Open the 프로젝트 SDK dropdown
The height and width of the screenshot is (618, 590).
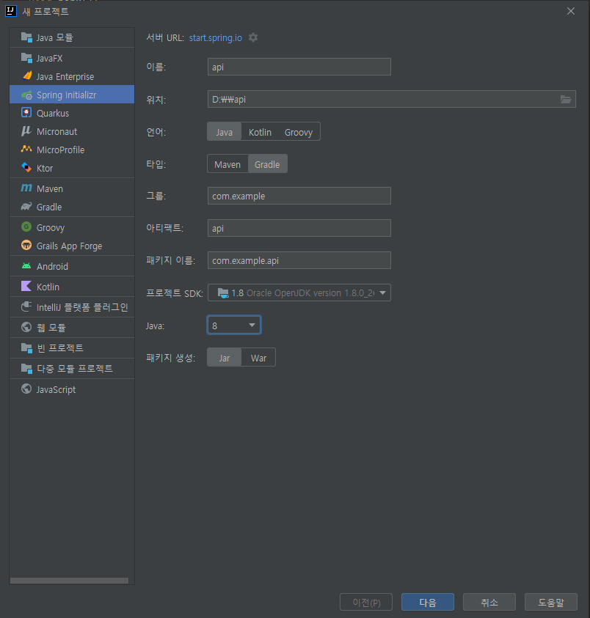(x=299, y=293)
